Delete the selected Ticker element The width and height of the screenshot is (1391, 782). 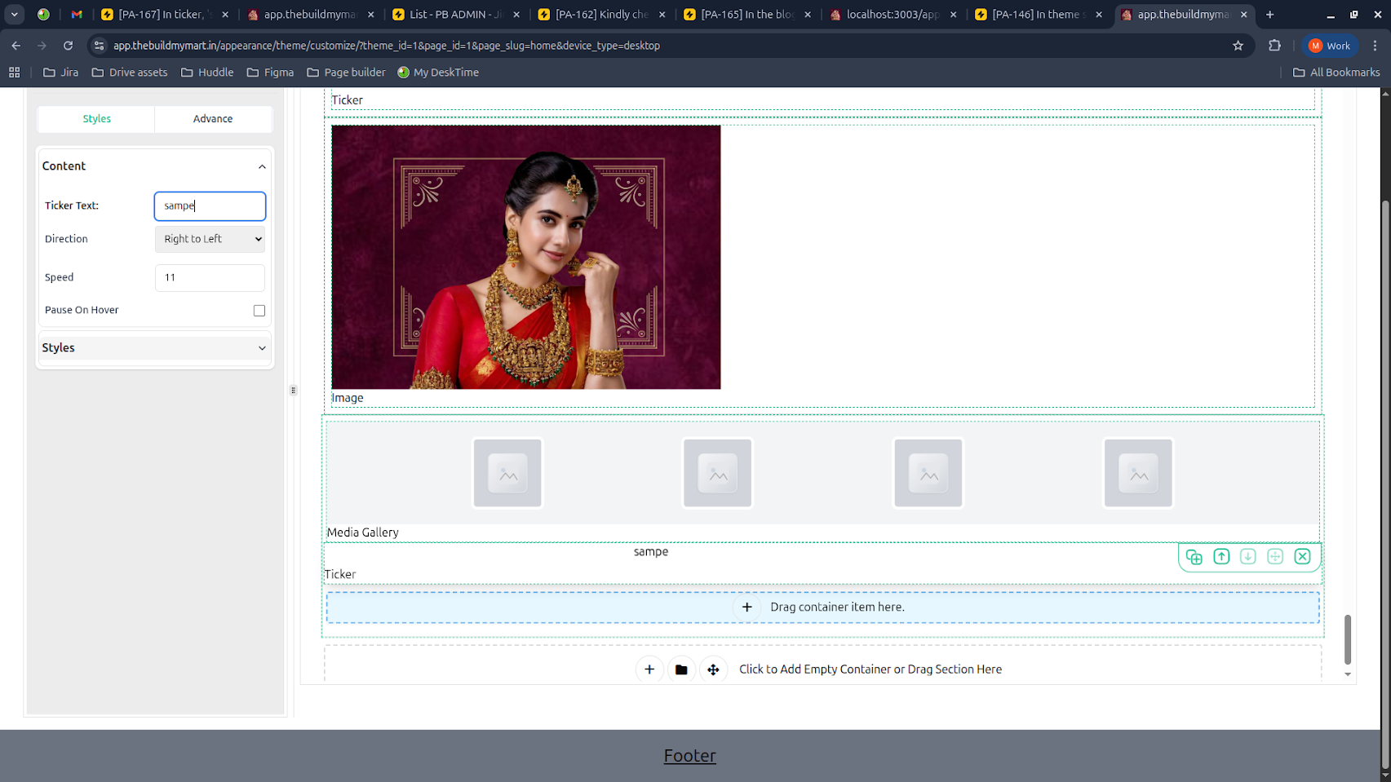click(1303, 557)
